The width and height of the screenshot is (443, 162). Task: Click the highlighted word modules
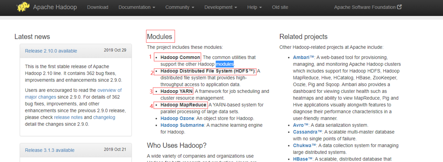(225, 64)
